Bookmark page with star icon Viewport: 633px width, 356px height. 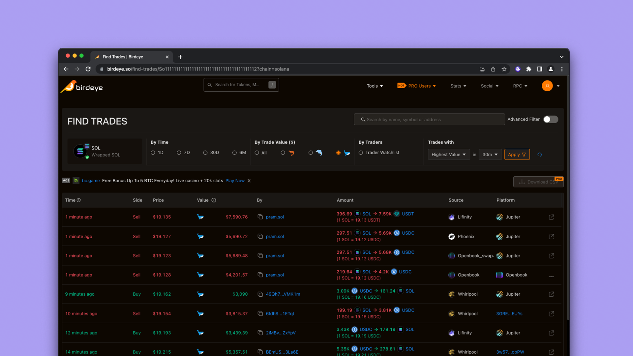504,69
